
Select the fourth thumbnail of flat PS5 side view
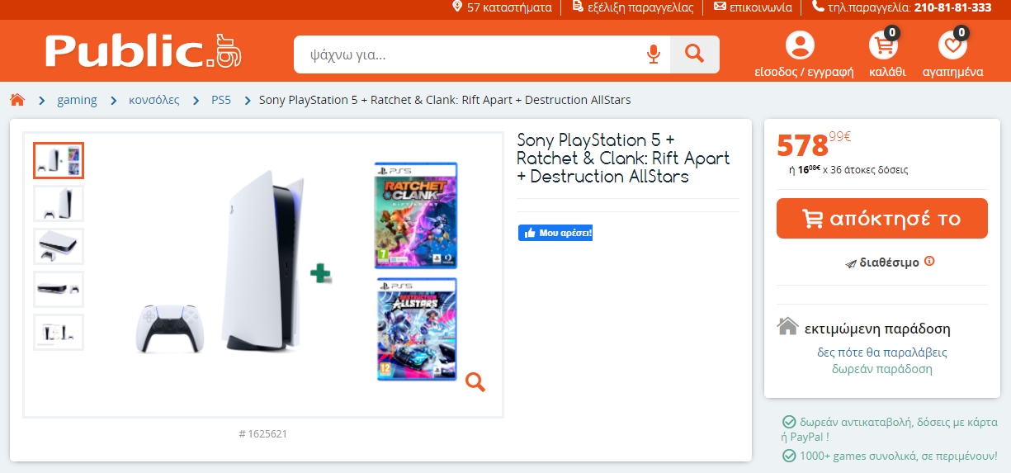(59, 289)
